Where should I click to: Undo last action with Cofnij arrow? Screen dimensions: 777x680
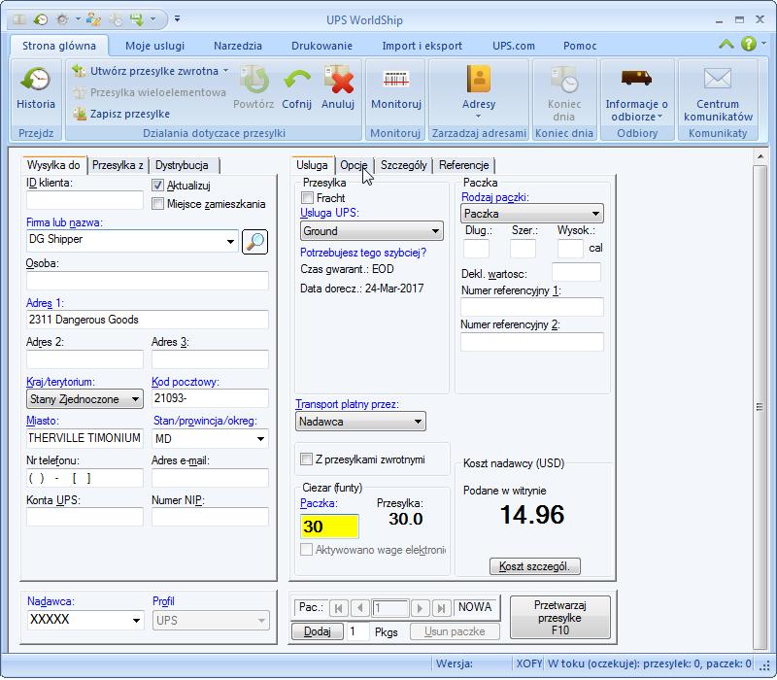297,80
